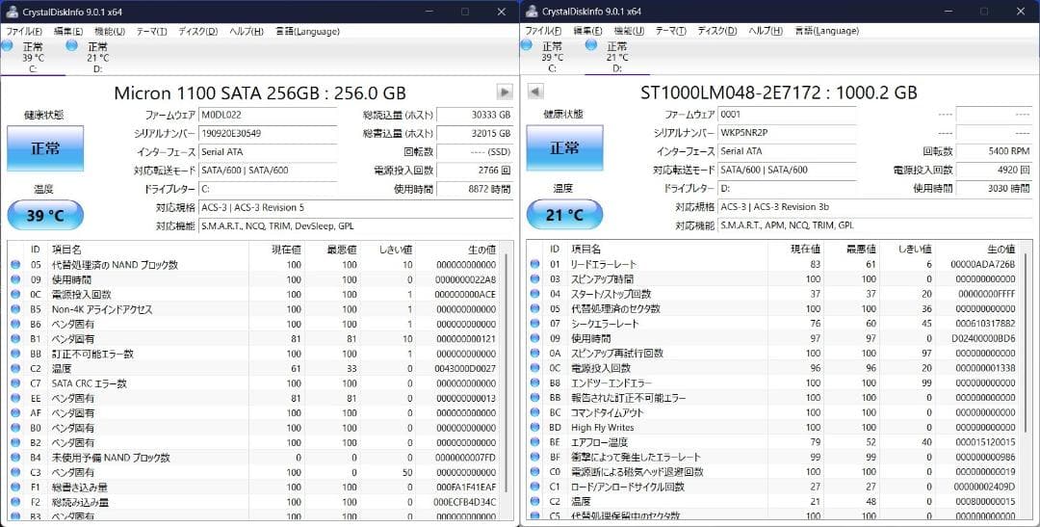Click status icon for コマンドタイムアウト row

[535, 413]
